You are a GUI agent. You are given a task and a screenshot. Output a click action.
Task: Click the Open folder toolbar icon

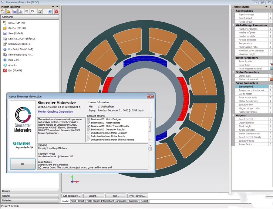tap(8, 11)
